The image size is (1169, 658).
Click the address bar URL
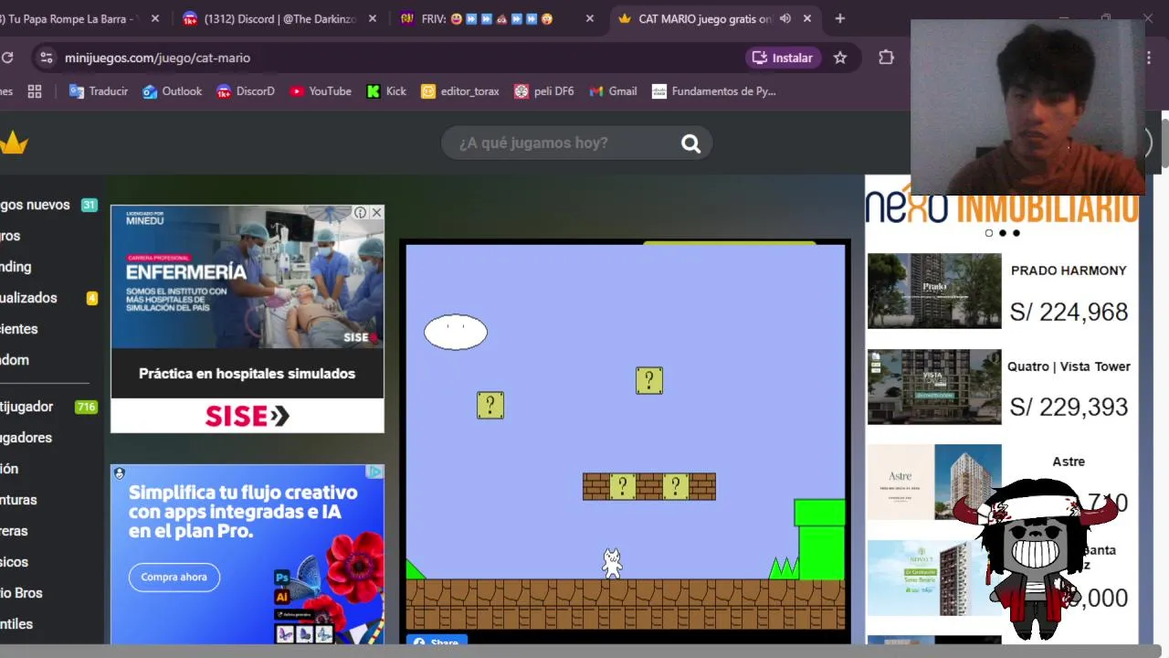157,58
